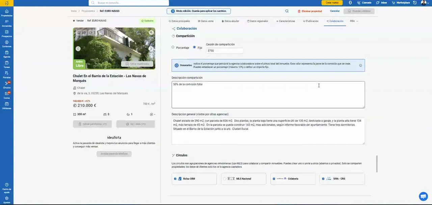Expand the Más tab dropdown
432x205 pixels.
click(x=354, y=21)
